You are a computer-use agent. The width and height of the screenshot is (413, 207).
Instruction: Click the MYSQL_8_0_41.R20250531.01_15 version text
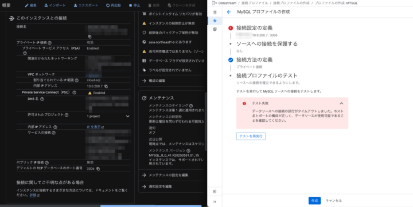click(174, 156)
